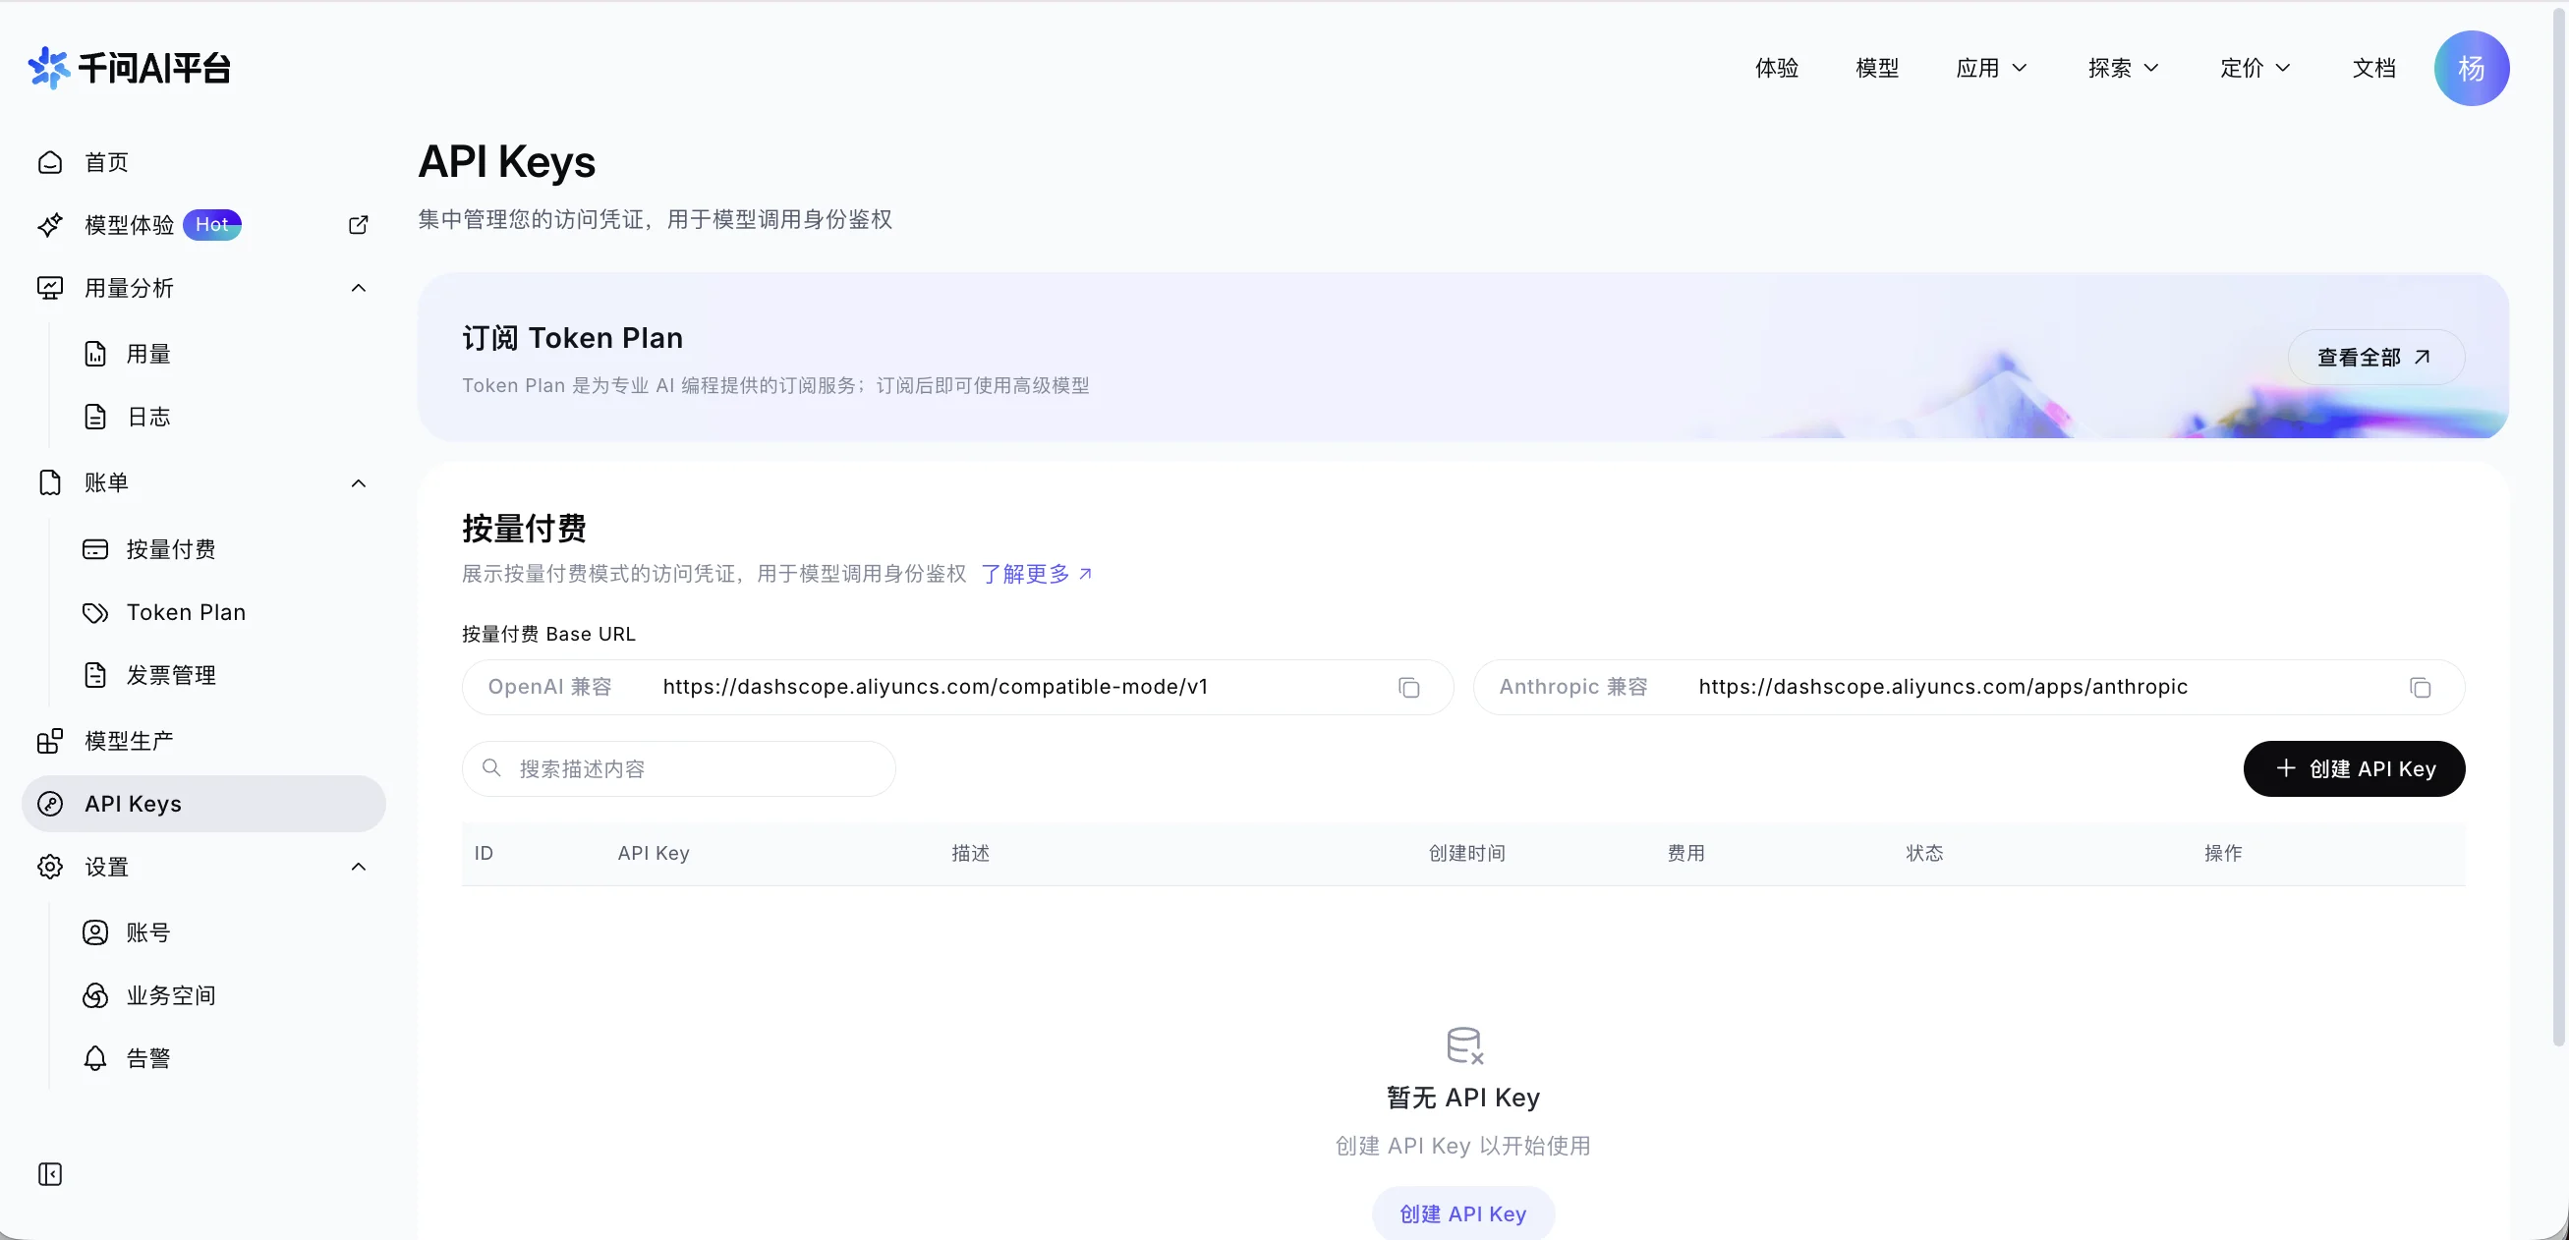The image size is (2569, 1240).
Task: Click the ID column header
Action: tap(484, 853)
